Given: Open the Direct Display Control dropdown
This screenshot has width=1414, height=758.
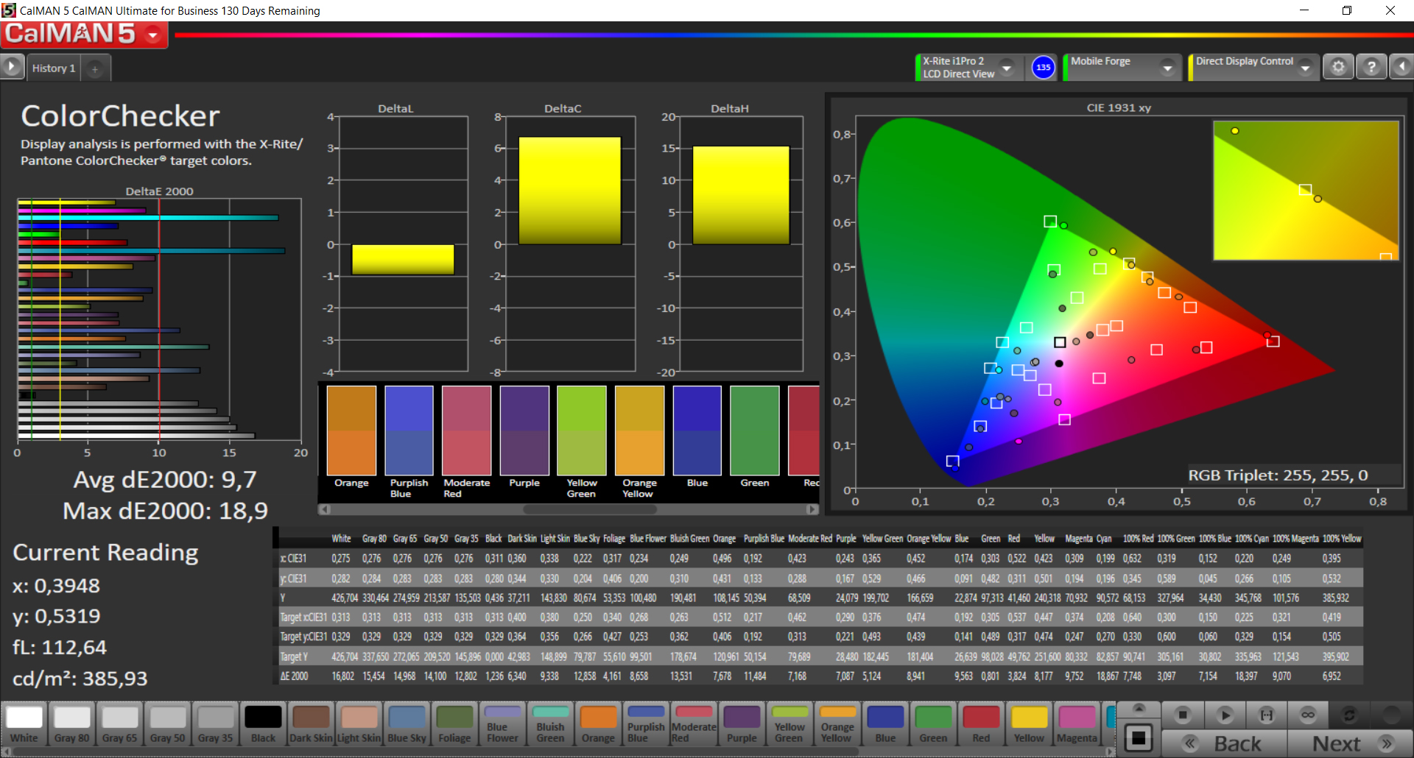Looking at the screenshot, I should [1306, 68].
